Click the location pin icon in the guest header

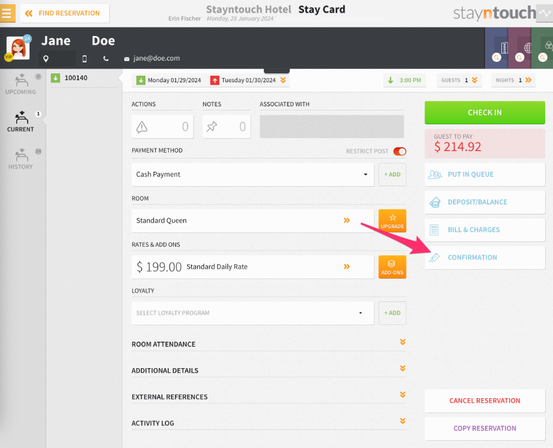[46, 58]
